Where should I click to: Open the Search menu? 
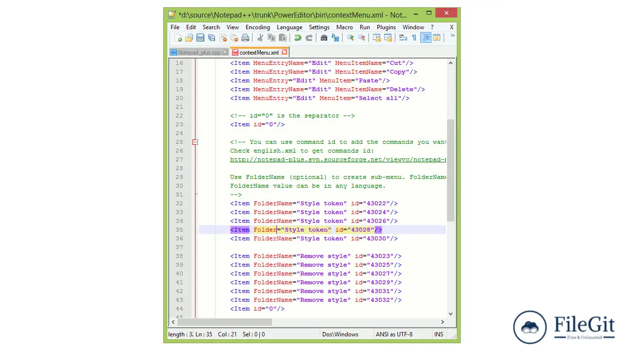[x=211, y=27]
